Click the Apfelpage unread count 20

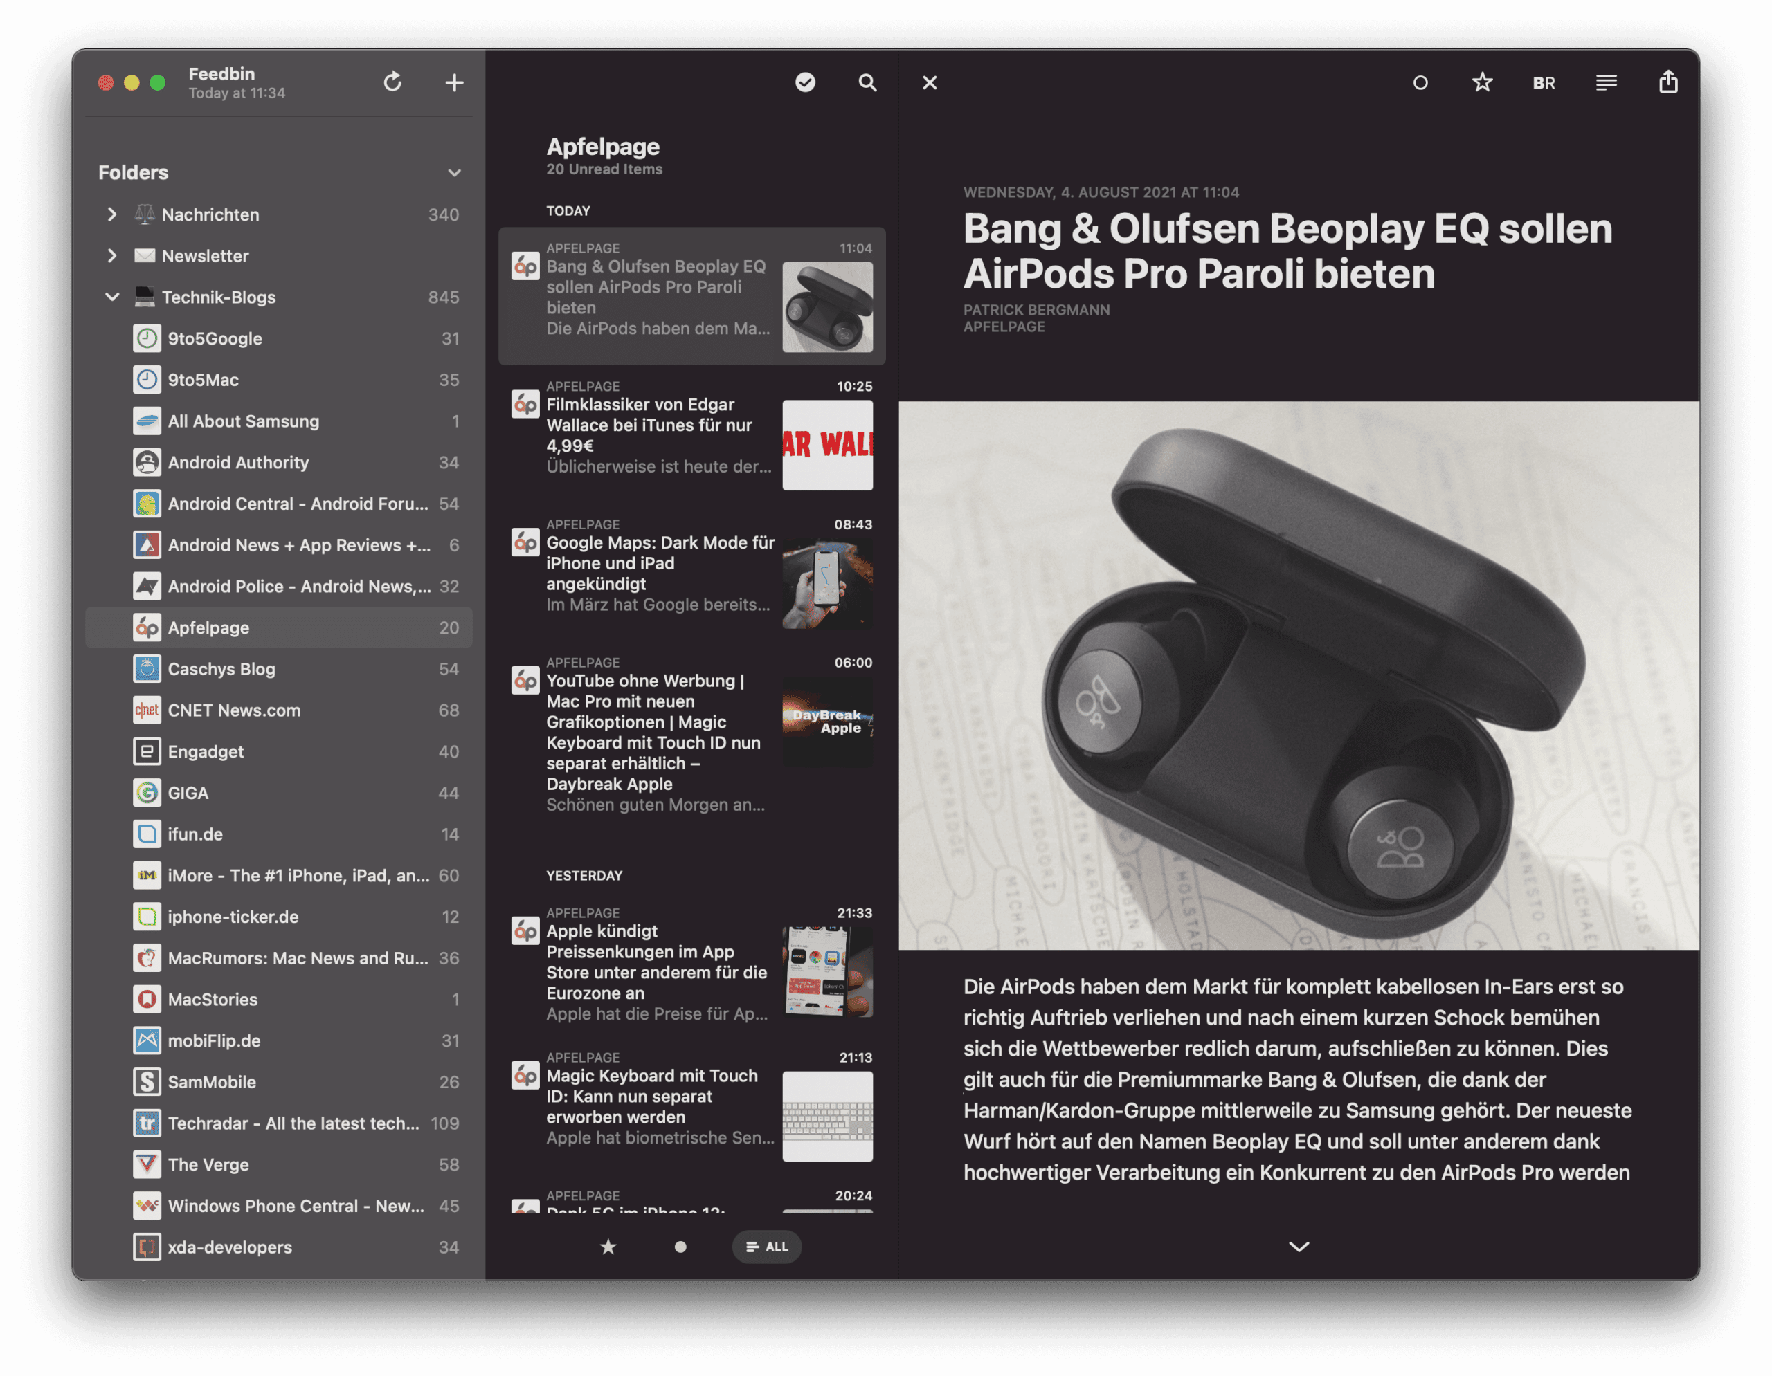pyautogui.click(x=449, y=627)
